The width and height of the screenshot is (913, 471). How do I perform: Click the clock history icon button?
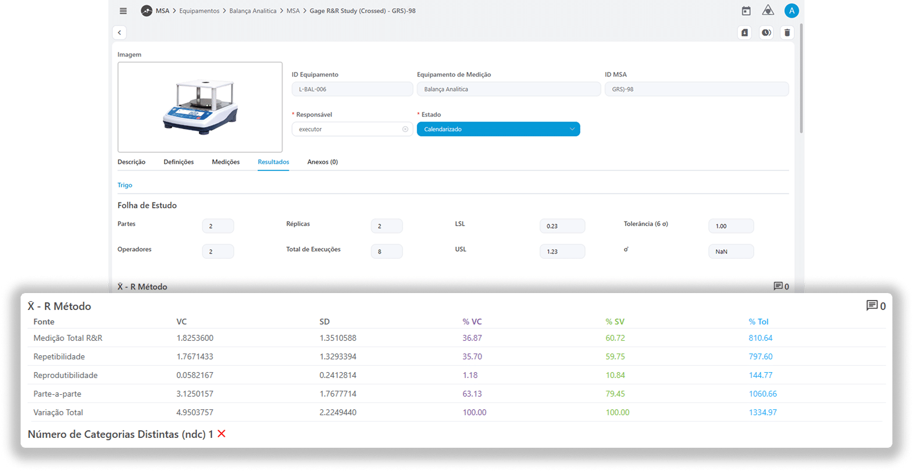(x=766, y=33)
